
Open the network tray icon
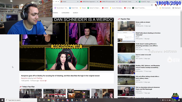point(165,100)
